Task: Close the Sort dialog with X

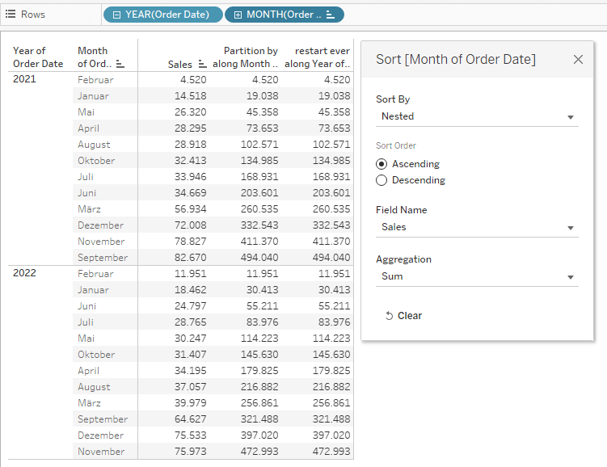Action: (x=578, y=59)
